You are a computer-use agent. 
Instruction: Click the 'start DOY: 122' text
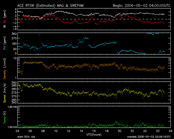(26, 137)
